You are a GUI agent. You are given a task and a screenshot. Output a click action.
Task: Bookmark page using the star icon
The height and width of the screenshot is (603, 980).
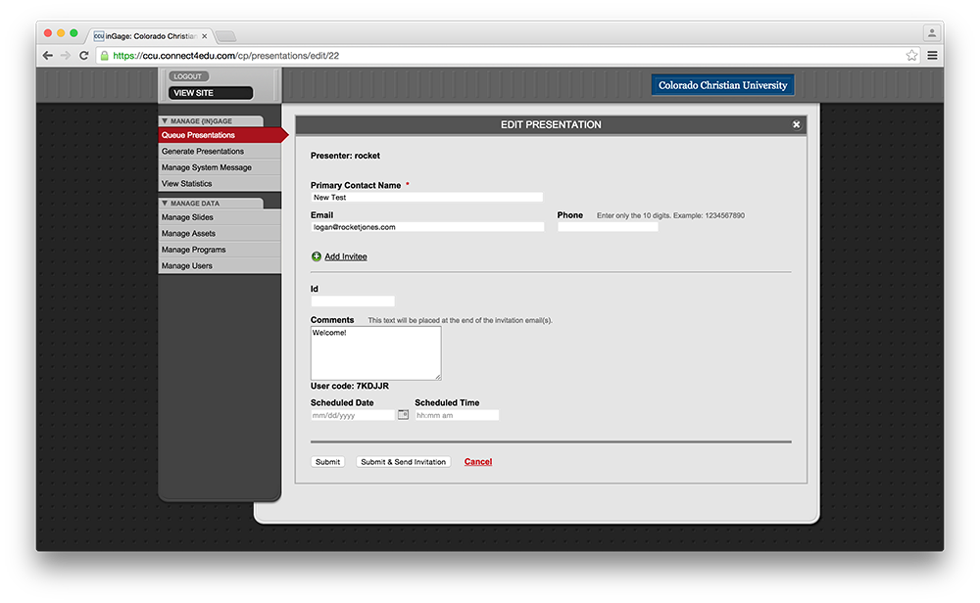pyautogui.click(x=911, y=56)
